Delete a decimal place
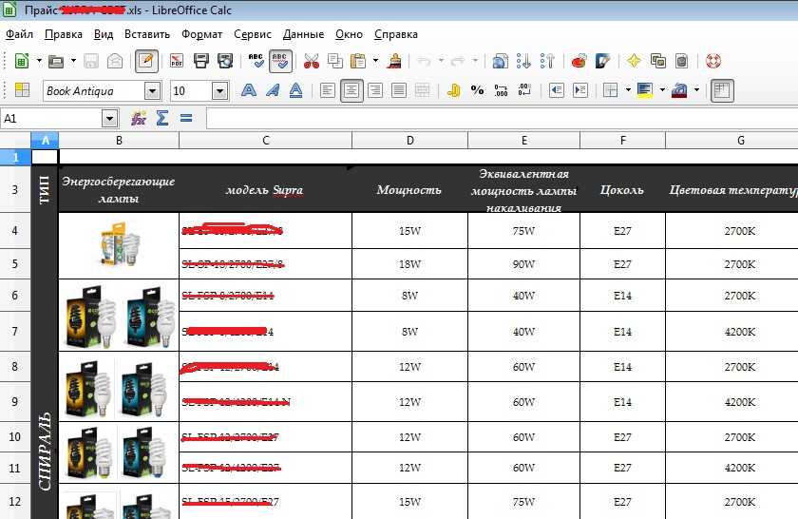This screenshot has width=798, height=519. coord(524,90)
